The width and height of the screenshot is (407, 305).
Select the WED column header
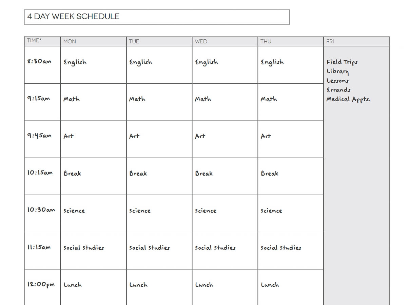tap(225, 41)
